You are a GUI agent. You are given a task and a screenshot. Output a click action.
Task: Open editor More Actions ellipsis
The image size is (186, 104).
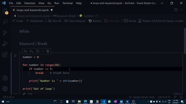point(181,10)
